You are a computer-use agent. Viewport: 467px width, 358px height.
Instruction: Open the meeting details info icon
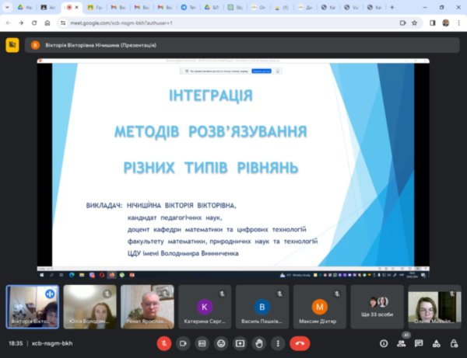[384, 342]
